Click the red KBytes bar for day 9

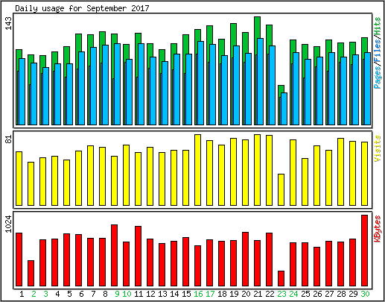tap(114, 255)
